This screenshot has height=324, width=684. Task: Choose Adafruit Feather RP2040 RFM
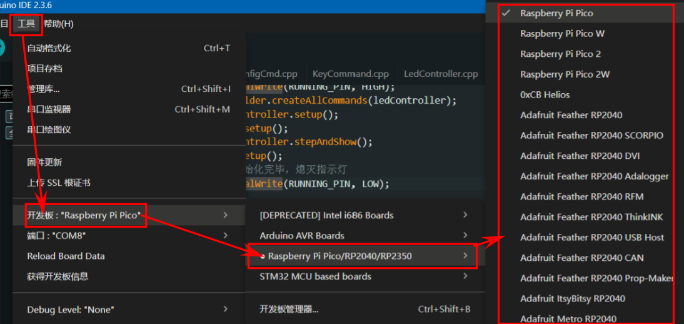click(x=585, y=196)
